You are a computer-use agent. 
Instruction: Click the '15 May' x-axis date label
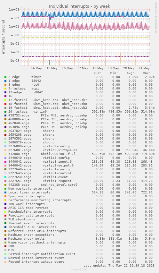[52, 68]
